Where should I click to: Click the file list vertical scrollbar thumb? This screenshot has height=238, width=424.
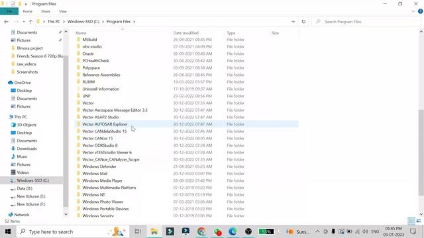coord(421,152)
